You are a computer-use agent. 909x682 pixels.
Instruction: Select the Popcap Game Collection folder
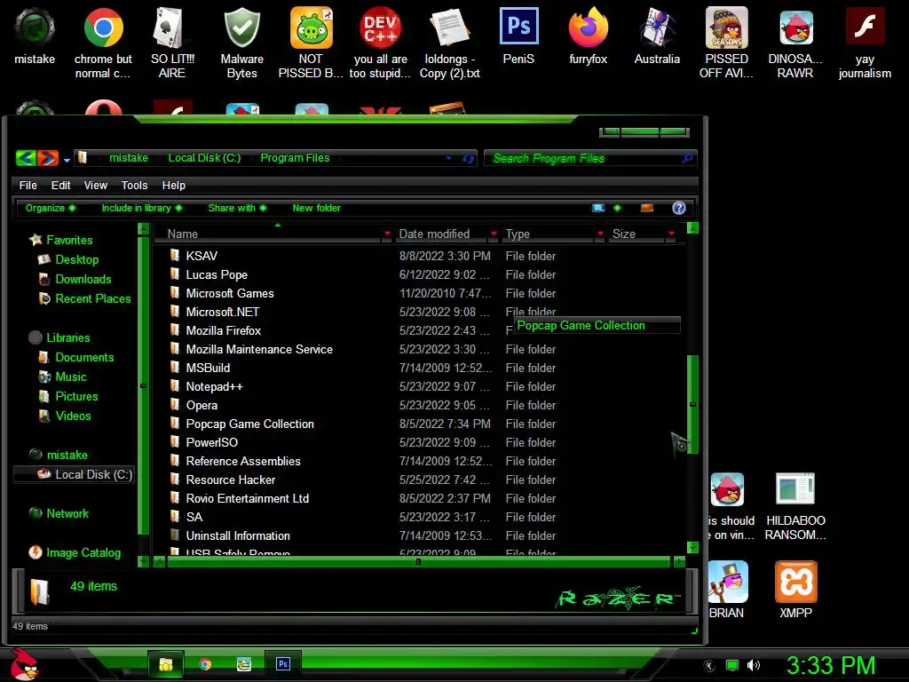pos(249,424)
